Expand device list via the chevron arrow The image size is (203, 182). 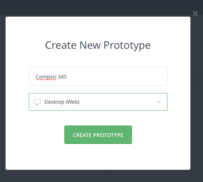(x=159, y=102)
